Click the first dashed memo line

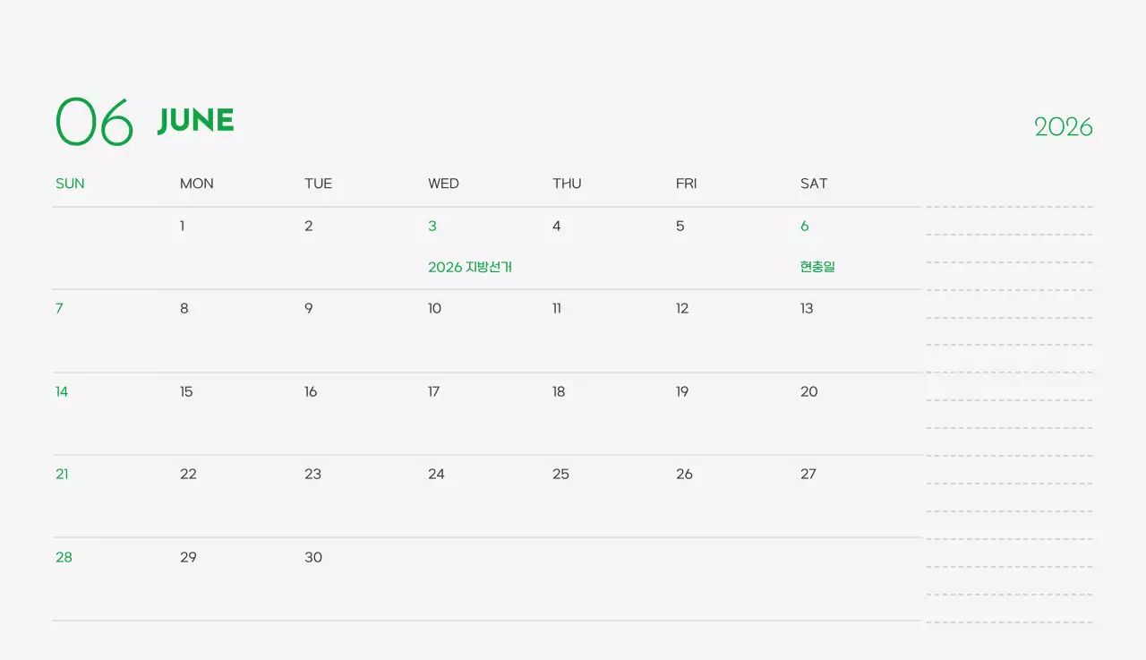tap(1009, 207)
